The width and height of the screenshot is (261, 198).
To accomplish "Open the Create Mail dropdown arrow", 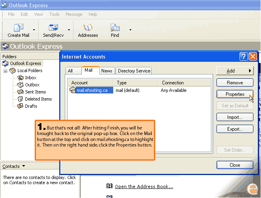I will point(34,30).
